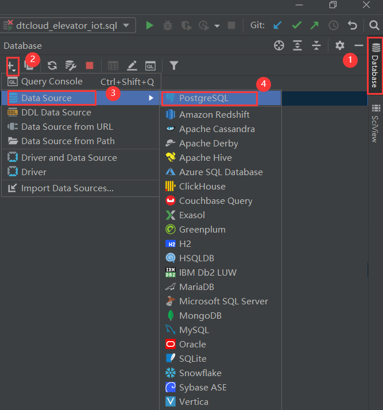Restore down the window
Image resolution: width=383 pixels, height=410 pixels.
click(333, 5)
